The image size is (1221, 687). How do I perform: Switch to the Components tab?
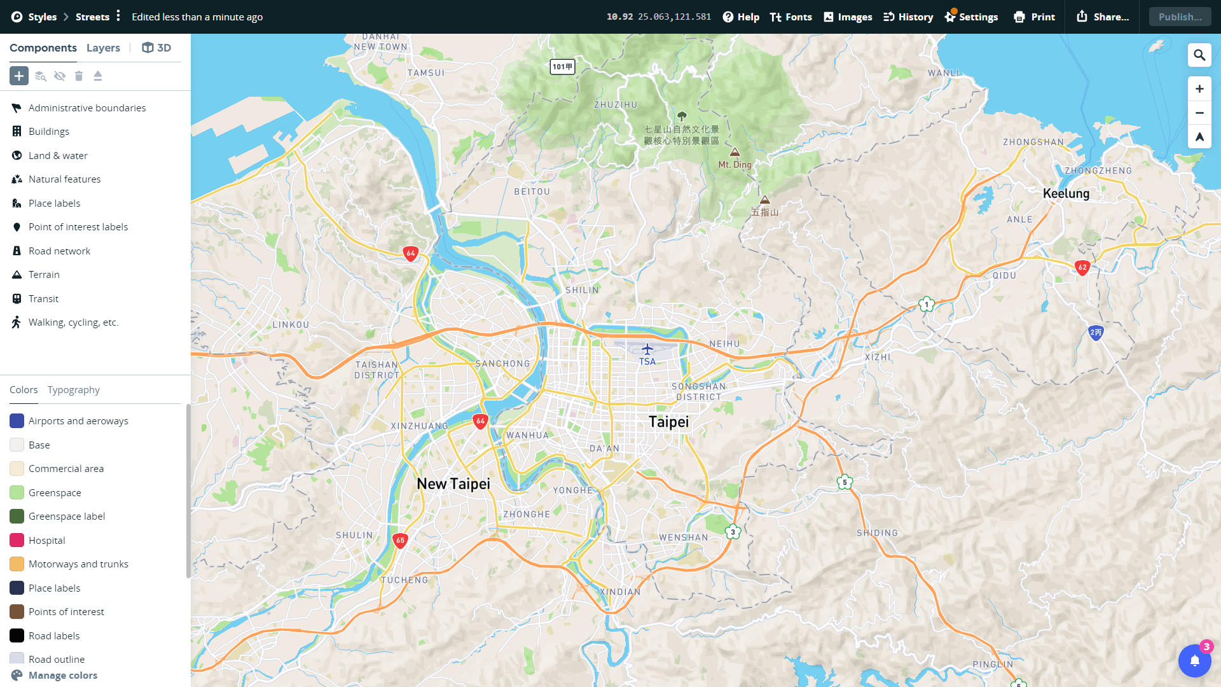click(x=43, y=48)
